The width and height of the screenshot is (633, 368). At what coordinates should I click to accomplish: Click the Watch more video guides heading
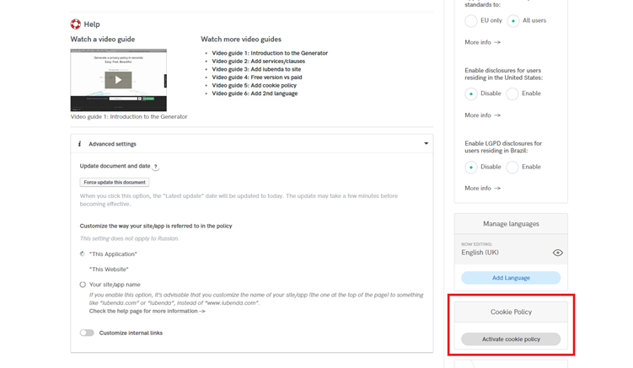241,39
